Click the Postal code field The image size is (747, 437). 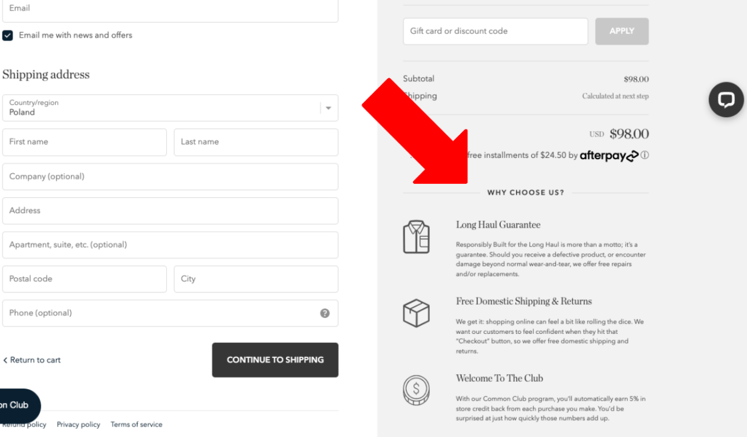tap(84, 279)
